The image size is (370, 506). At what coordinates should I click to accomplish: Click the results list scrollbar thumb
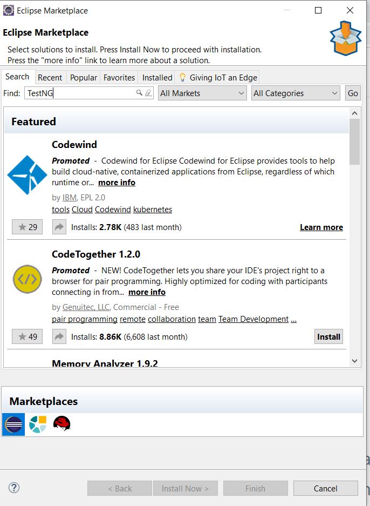tap(354, 142)
